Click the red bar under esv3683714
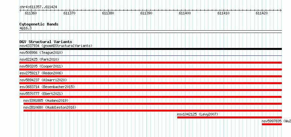This screenshot has height=137, width=291. point(150,90)
